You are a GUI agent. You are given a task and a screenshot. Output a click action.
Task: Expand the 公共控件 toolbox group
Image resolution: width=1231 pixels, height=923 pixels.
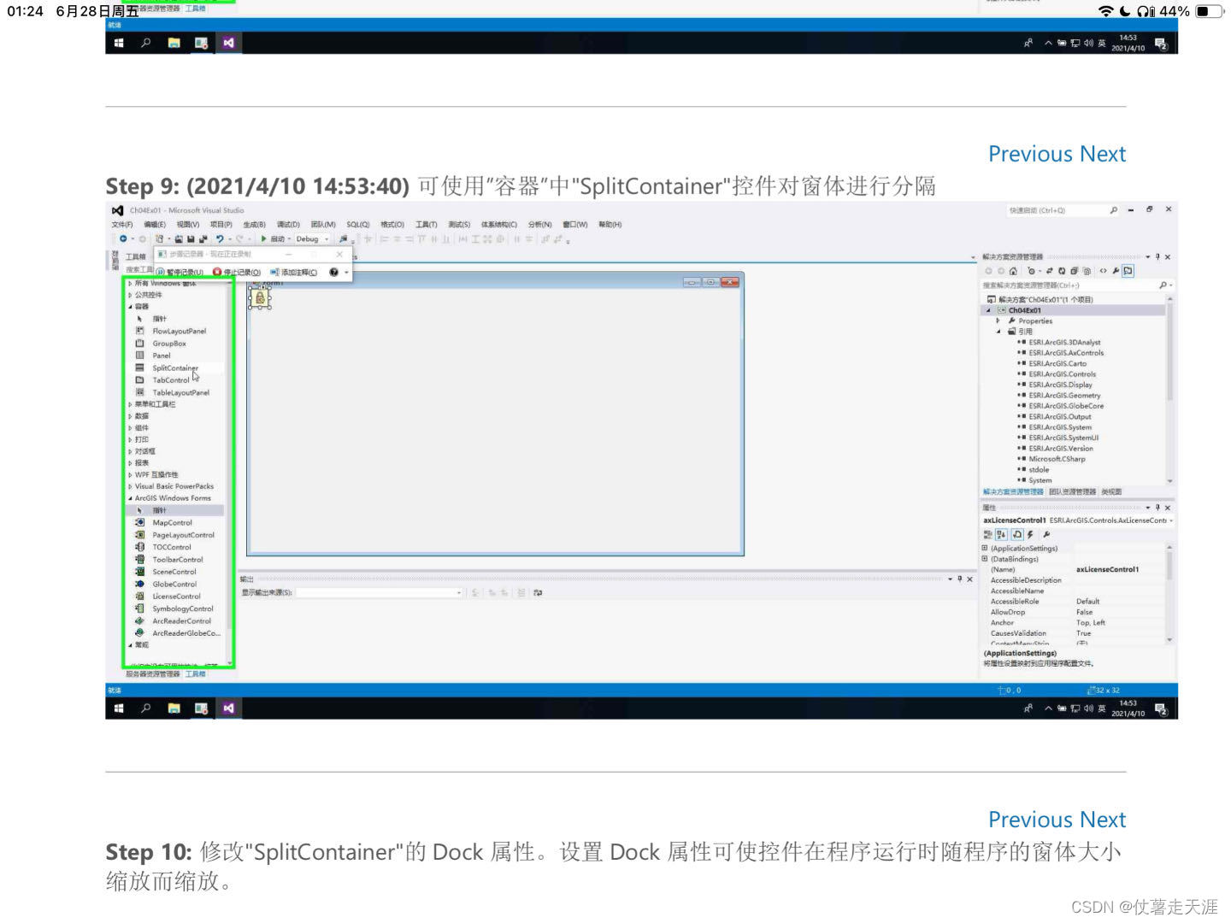[131, 294]
